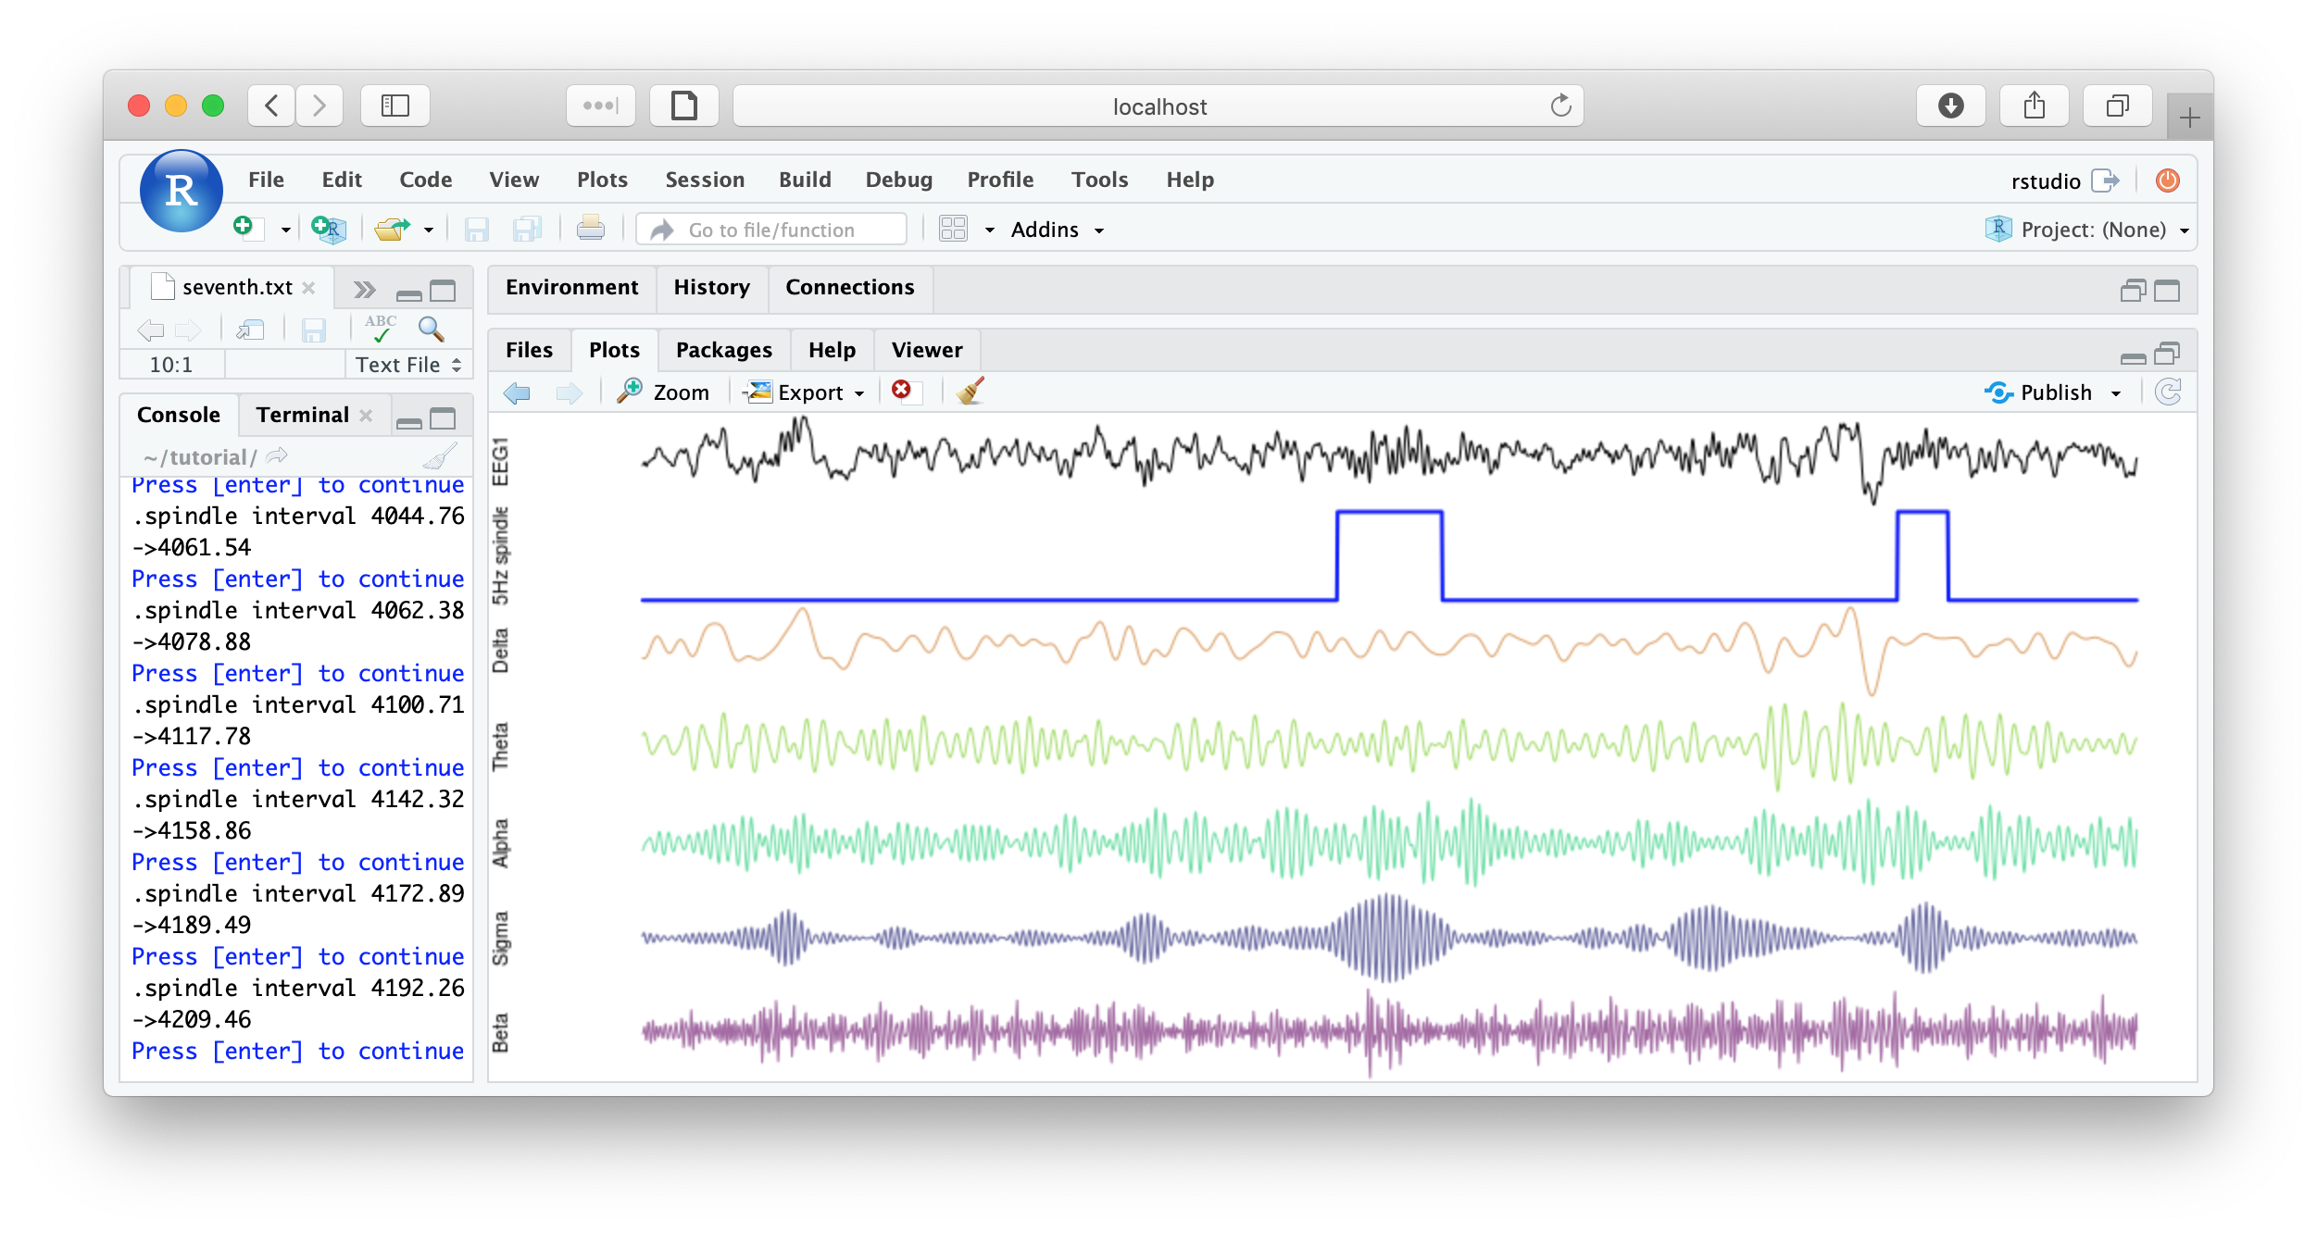This screenshot has width=2317, height=1233.
Task: Click the Go to file/function field
Action: (x=770, y=230)
